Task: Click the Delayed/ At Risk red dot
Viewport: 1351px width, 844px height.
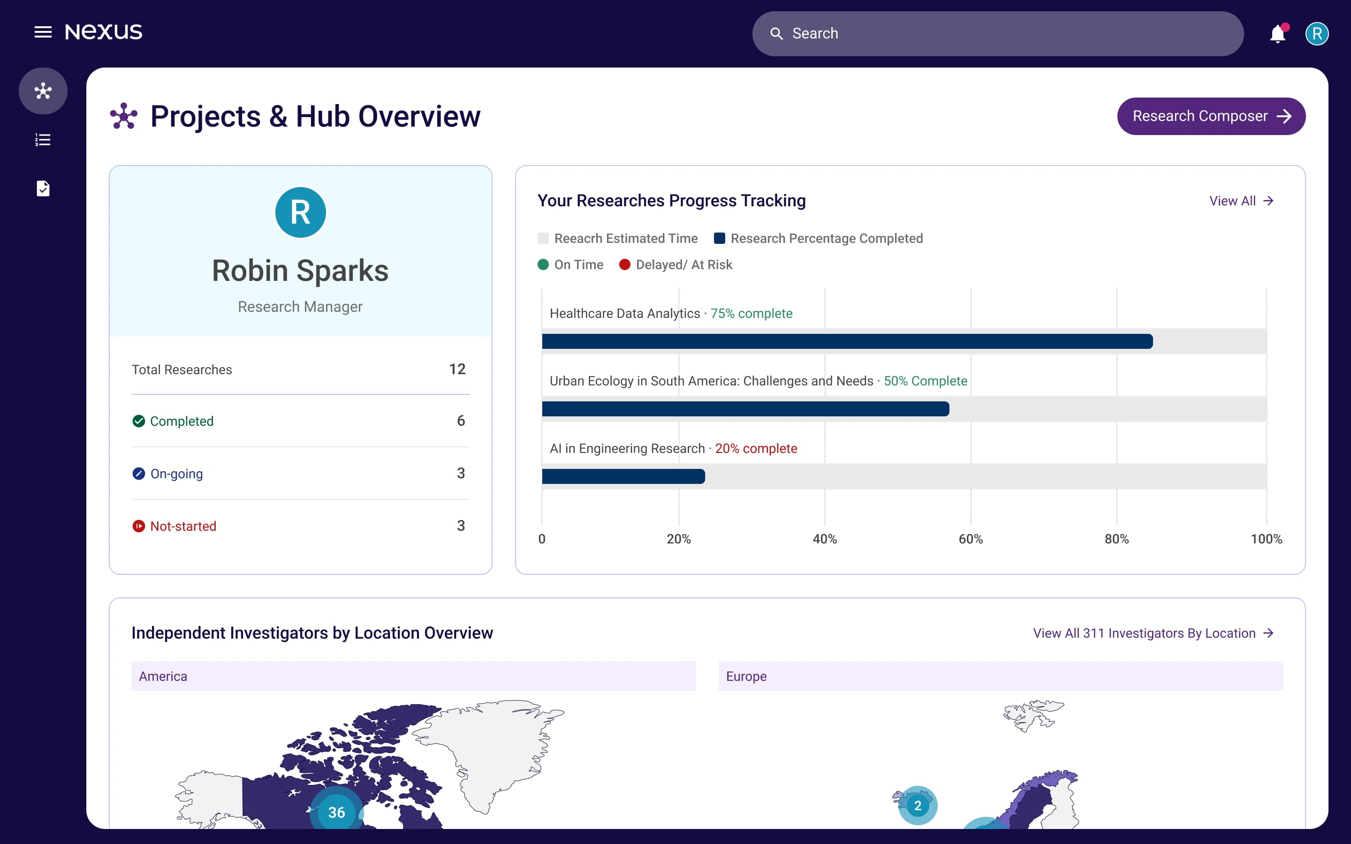Action: click(625, 264)
